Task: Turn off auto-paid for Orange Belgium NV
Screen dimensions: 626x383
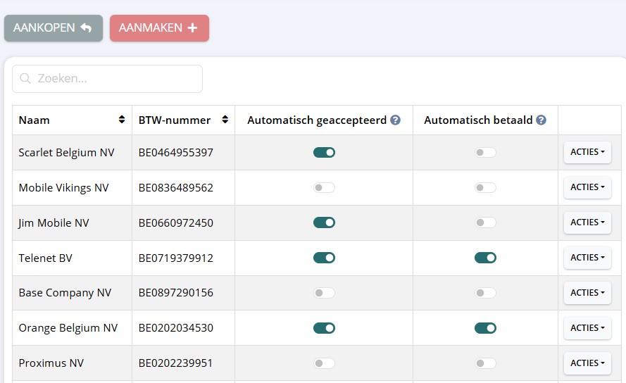Action: pyautogui.click(x=485, y=328)
